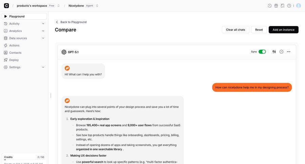Click the Data sources database icon
Viewport: 305px width, 164px height.
[x=6, y=38]
